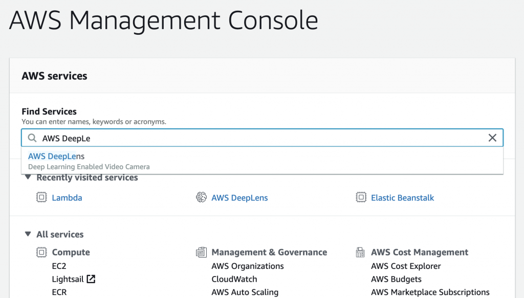Click the Compute category icon
This screenshot has height=298, width=524.
pyautogui.click(x=41, y=253)
